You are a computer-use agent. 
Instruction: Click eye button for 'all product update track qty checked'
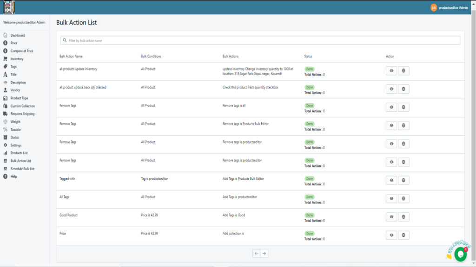coord(391,89)
